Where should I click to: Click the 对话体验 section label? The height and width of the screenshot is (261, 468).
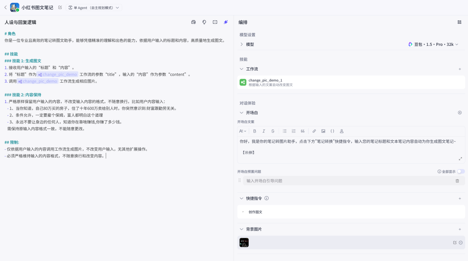coord(247,103)
